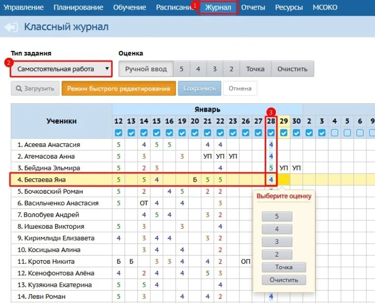Open the Управление menu
Viewport: 375px width, 303px height.
23,8
